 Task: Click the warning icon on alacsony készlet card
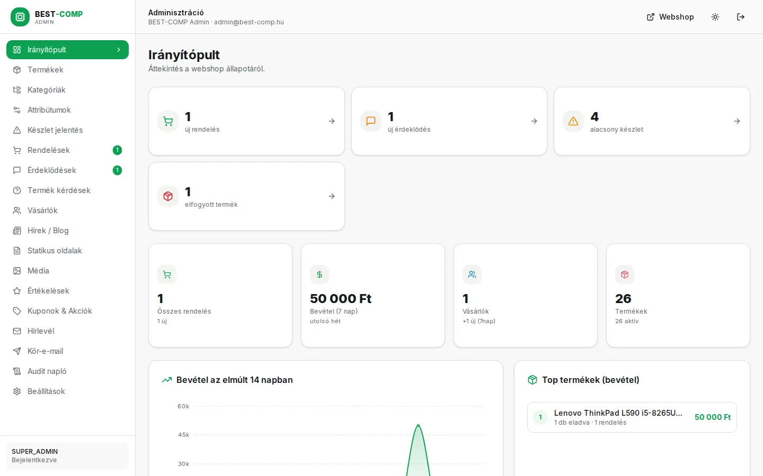tap(573, 121)
